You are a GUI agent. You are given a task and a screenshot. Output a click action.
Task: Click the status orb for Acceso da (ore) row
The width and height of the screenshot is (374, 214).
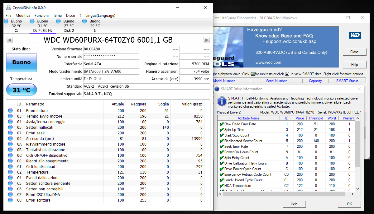[x=10, y=138]
